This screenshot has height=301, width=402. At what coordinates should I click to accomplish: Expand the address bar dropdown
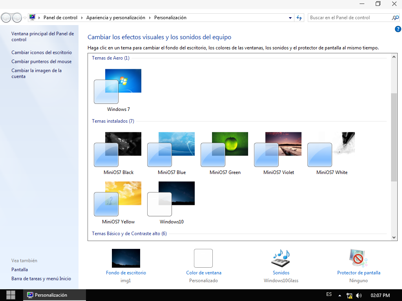[290, 17]
